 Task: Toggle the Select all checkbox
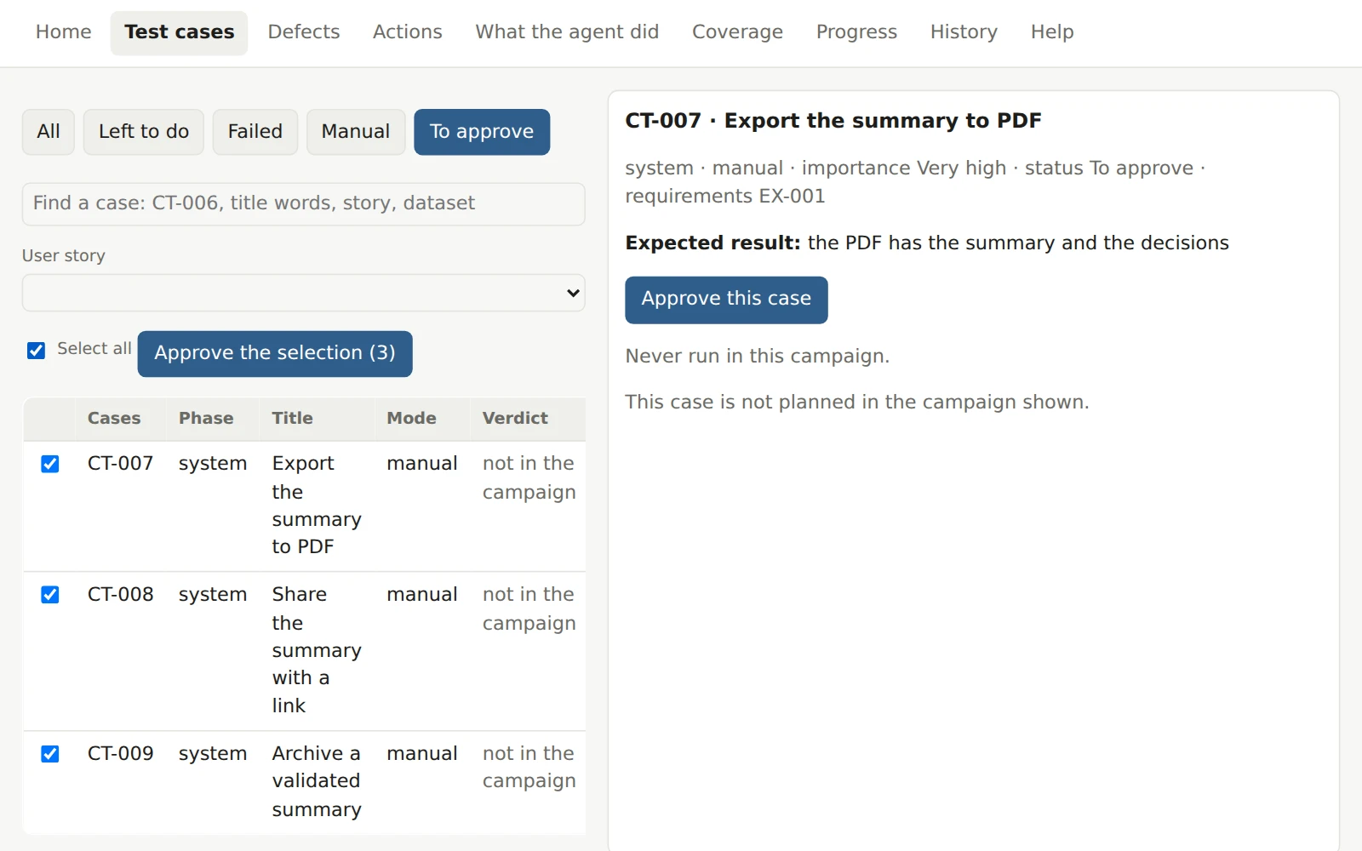coord(36,351)
